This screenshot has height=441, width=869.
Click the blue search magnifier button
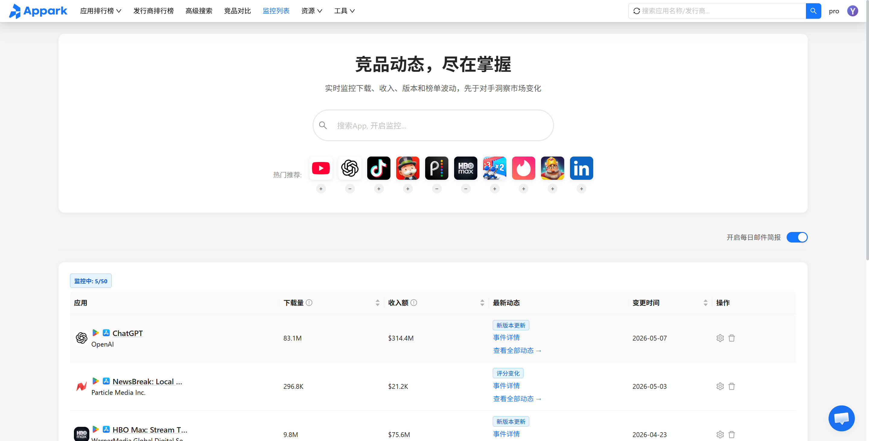point(813,11)
